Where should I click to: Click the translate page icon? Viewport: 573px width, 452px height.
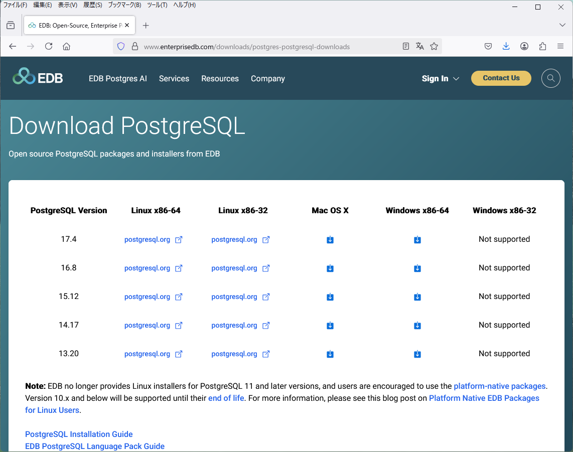pos(420,47)
